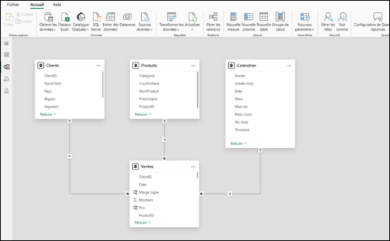This screenshot has width=390, height=241.
Task: Open the DAX query view in sidebar
Action: coord(6,79)
